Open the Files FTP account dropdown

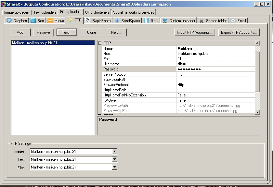click(x=114, y=167)
